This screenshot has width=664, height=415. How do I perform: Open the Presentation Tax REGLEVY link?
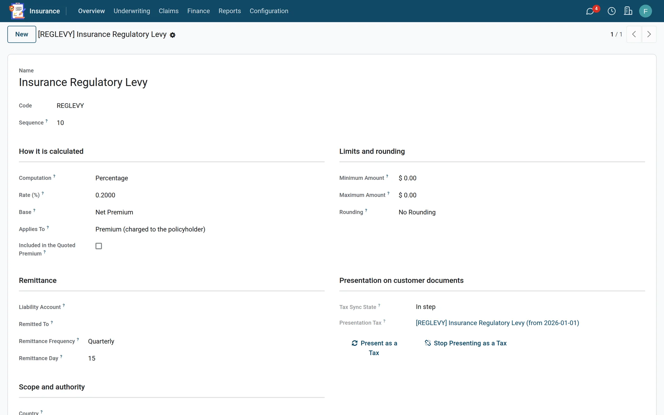pos(497,323)
